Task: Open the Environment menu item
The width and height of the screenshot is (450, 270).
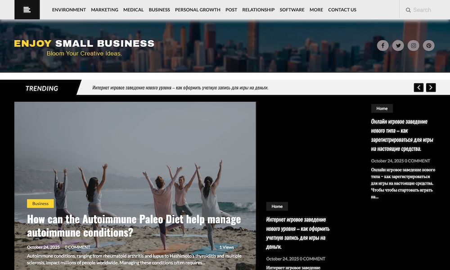Action: 69,10
